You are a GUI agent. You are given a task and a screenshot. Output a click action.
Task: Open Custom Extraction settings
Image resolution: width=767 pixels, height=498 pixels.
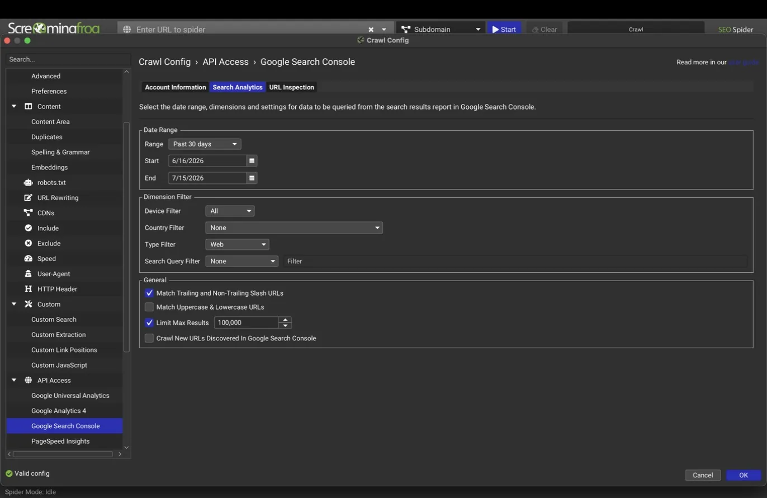point(59,334)
